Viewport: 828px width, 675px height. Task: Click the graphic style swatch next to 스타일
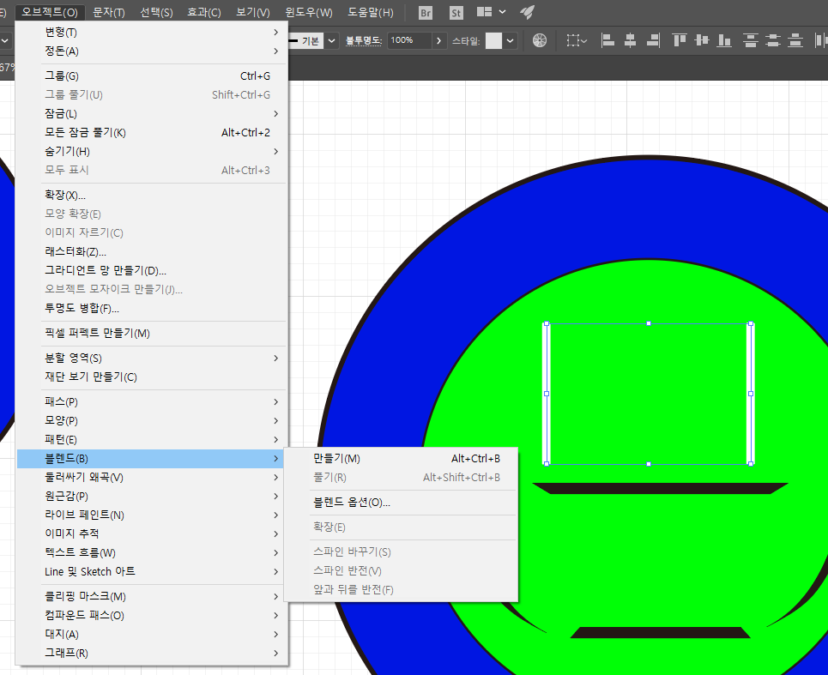493,40
